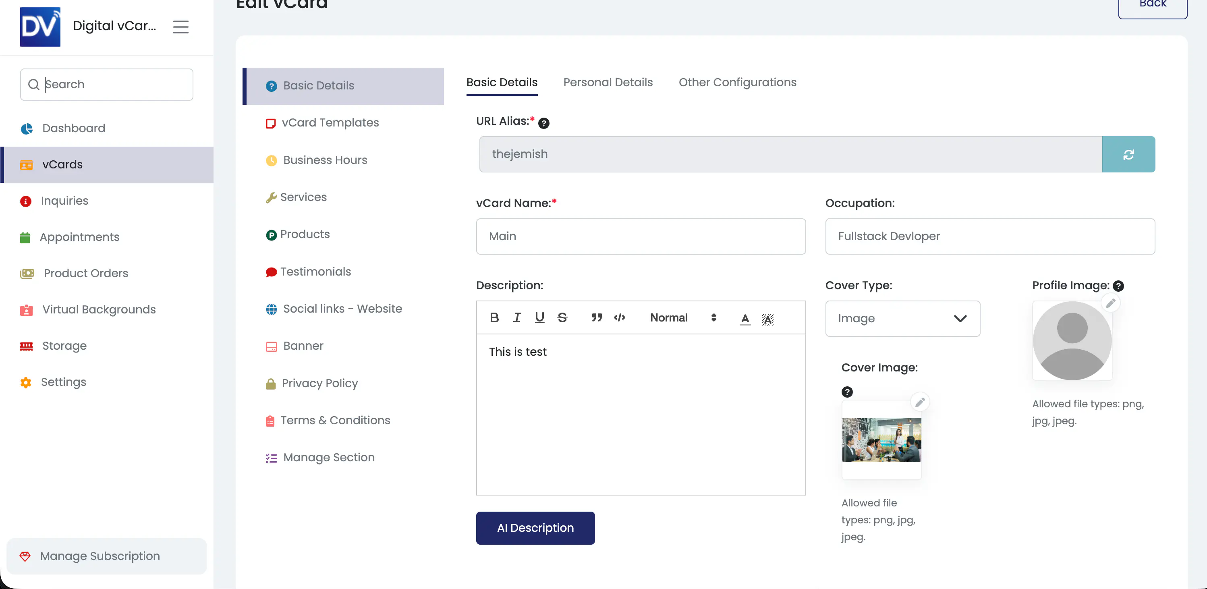Insert code block in description editor
This screenshot has width=1207, height=589.
click(619, 318)
